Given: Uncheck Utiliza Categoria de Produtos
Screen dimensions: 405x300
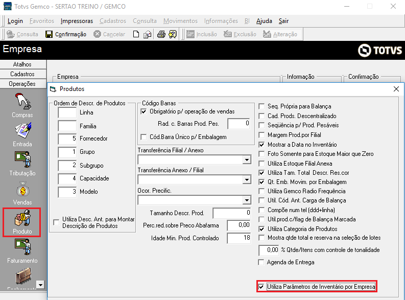Looking at the screenshot, I should [x=261, y=229].
